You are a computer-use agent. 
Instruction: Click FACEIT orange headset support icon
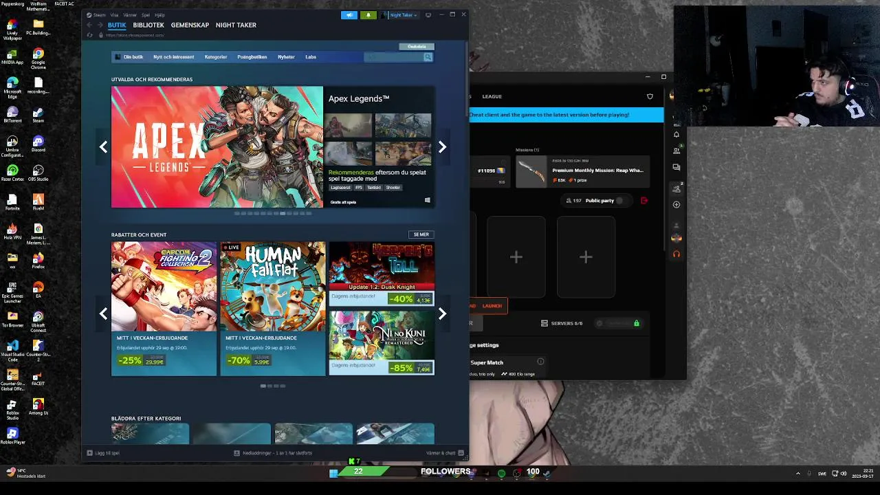676,254
